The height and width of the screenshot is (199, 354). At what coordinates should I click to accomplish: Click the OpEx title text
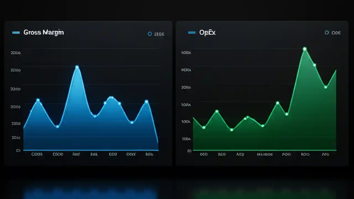pos(207,32)
